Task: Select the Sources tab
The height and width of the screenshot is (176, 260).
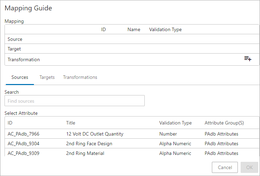Action: (x=20, y=77)
